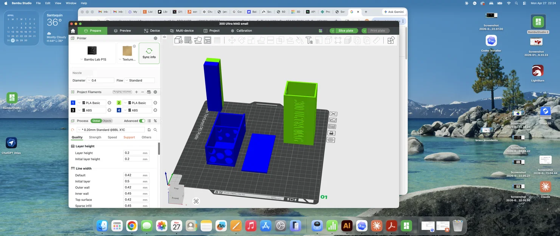
Task: Switch Process scope to Global
Action: click(96, 121)
